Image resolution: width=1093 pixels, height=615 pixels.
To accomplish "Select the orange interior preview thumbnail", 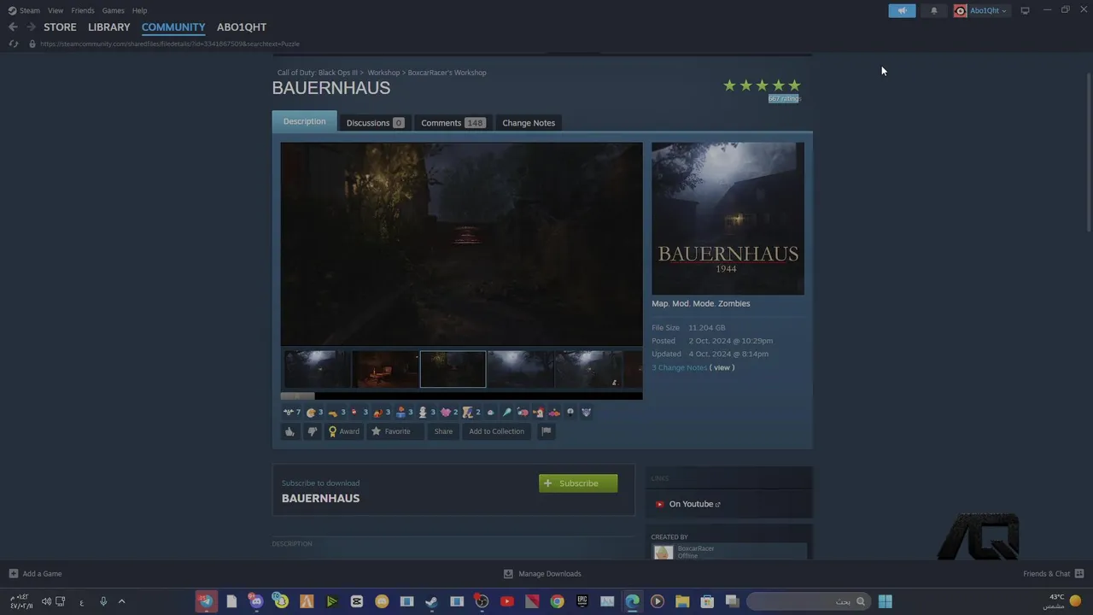I will pyautogui.click(x=385, y=369).
